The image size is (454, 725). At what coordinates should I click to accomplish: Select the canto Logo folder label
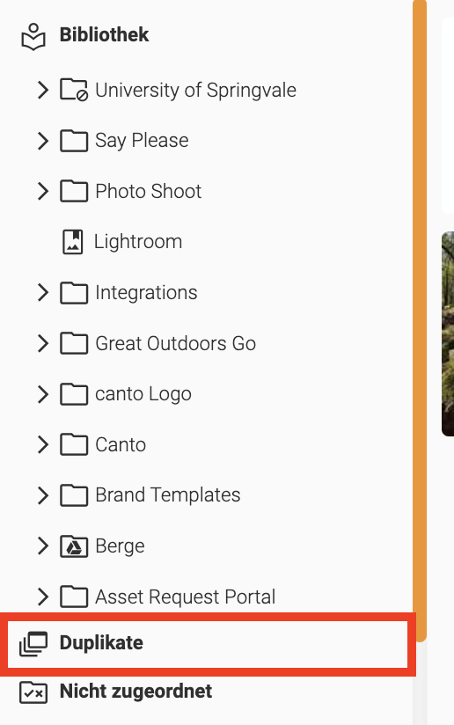tap(143, 394)
